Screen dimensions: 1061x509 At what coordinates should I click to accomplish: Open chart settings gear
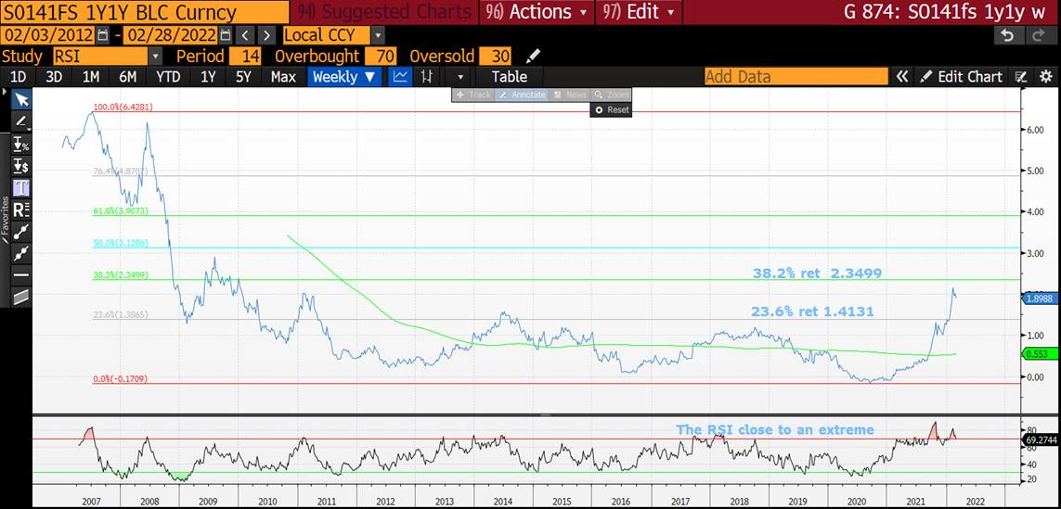click(1046, 77)
